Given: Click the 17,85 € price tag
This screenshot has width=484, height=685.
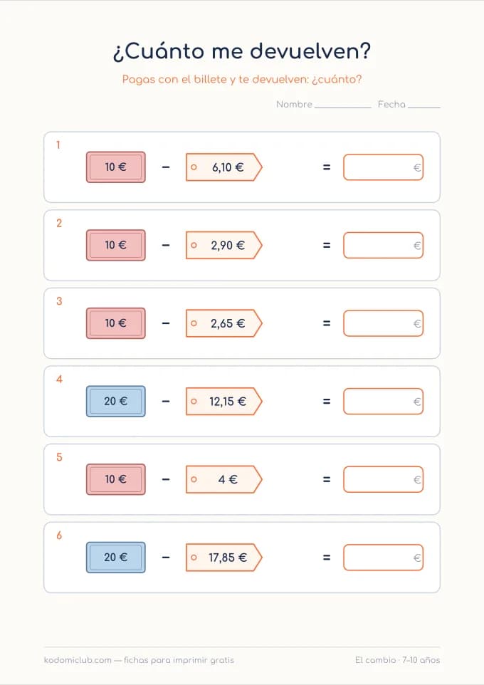Looking at the screenshot, I should point(223,558).
